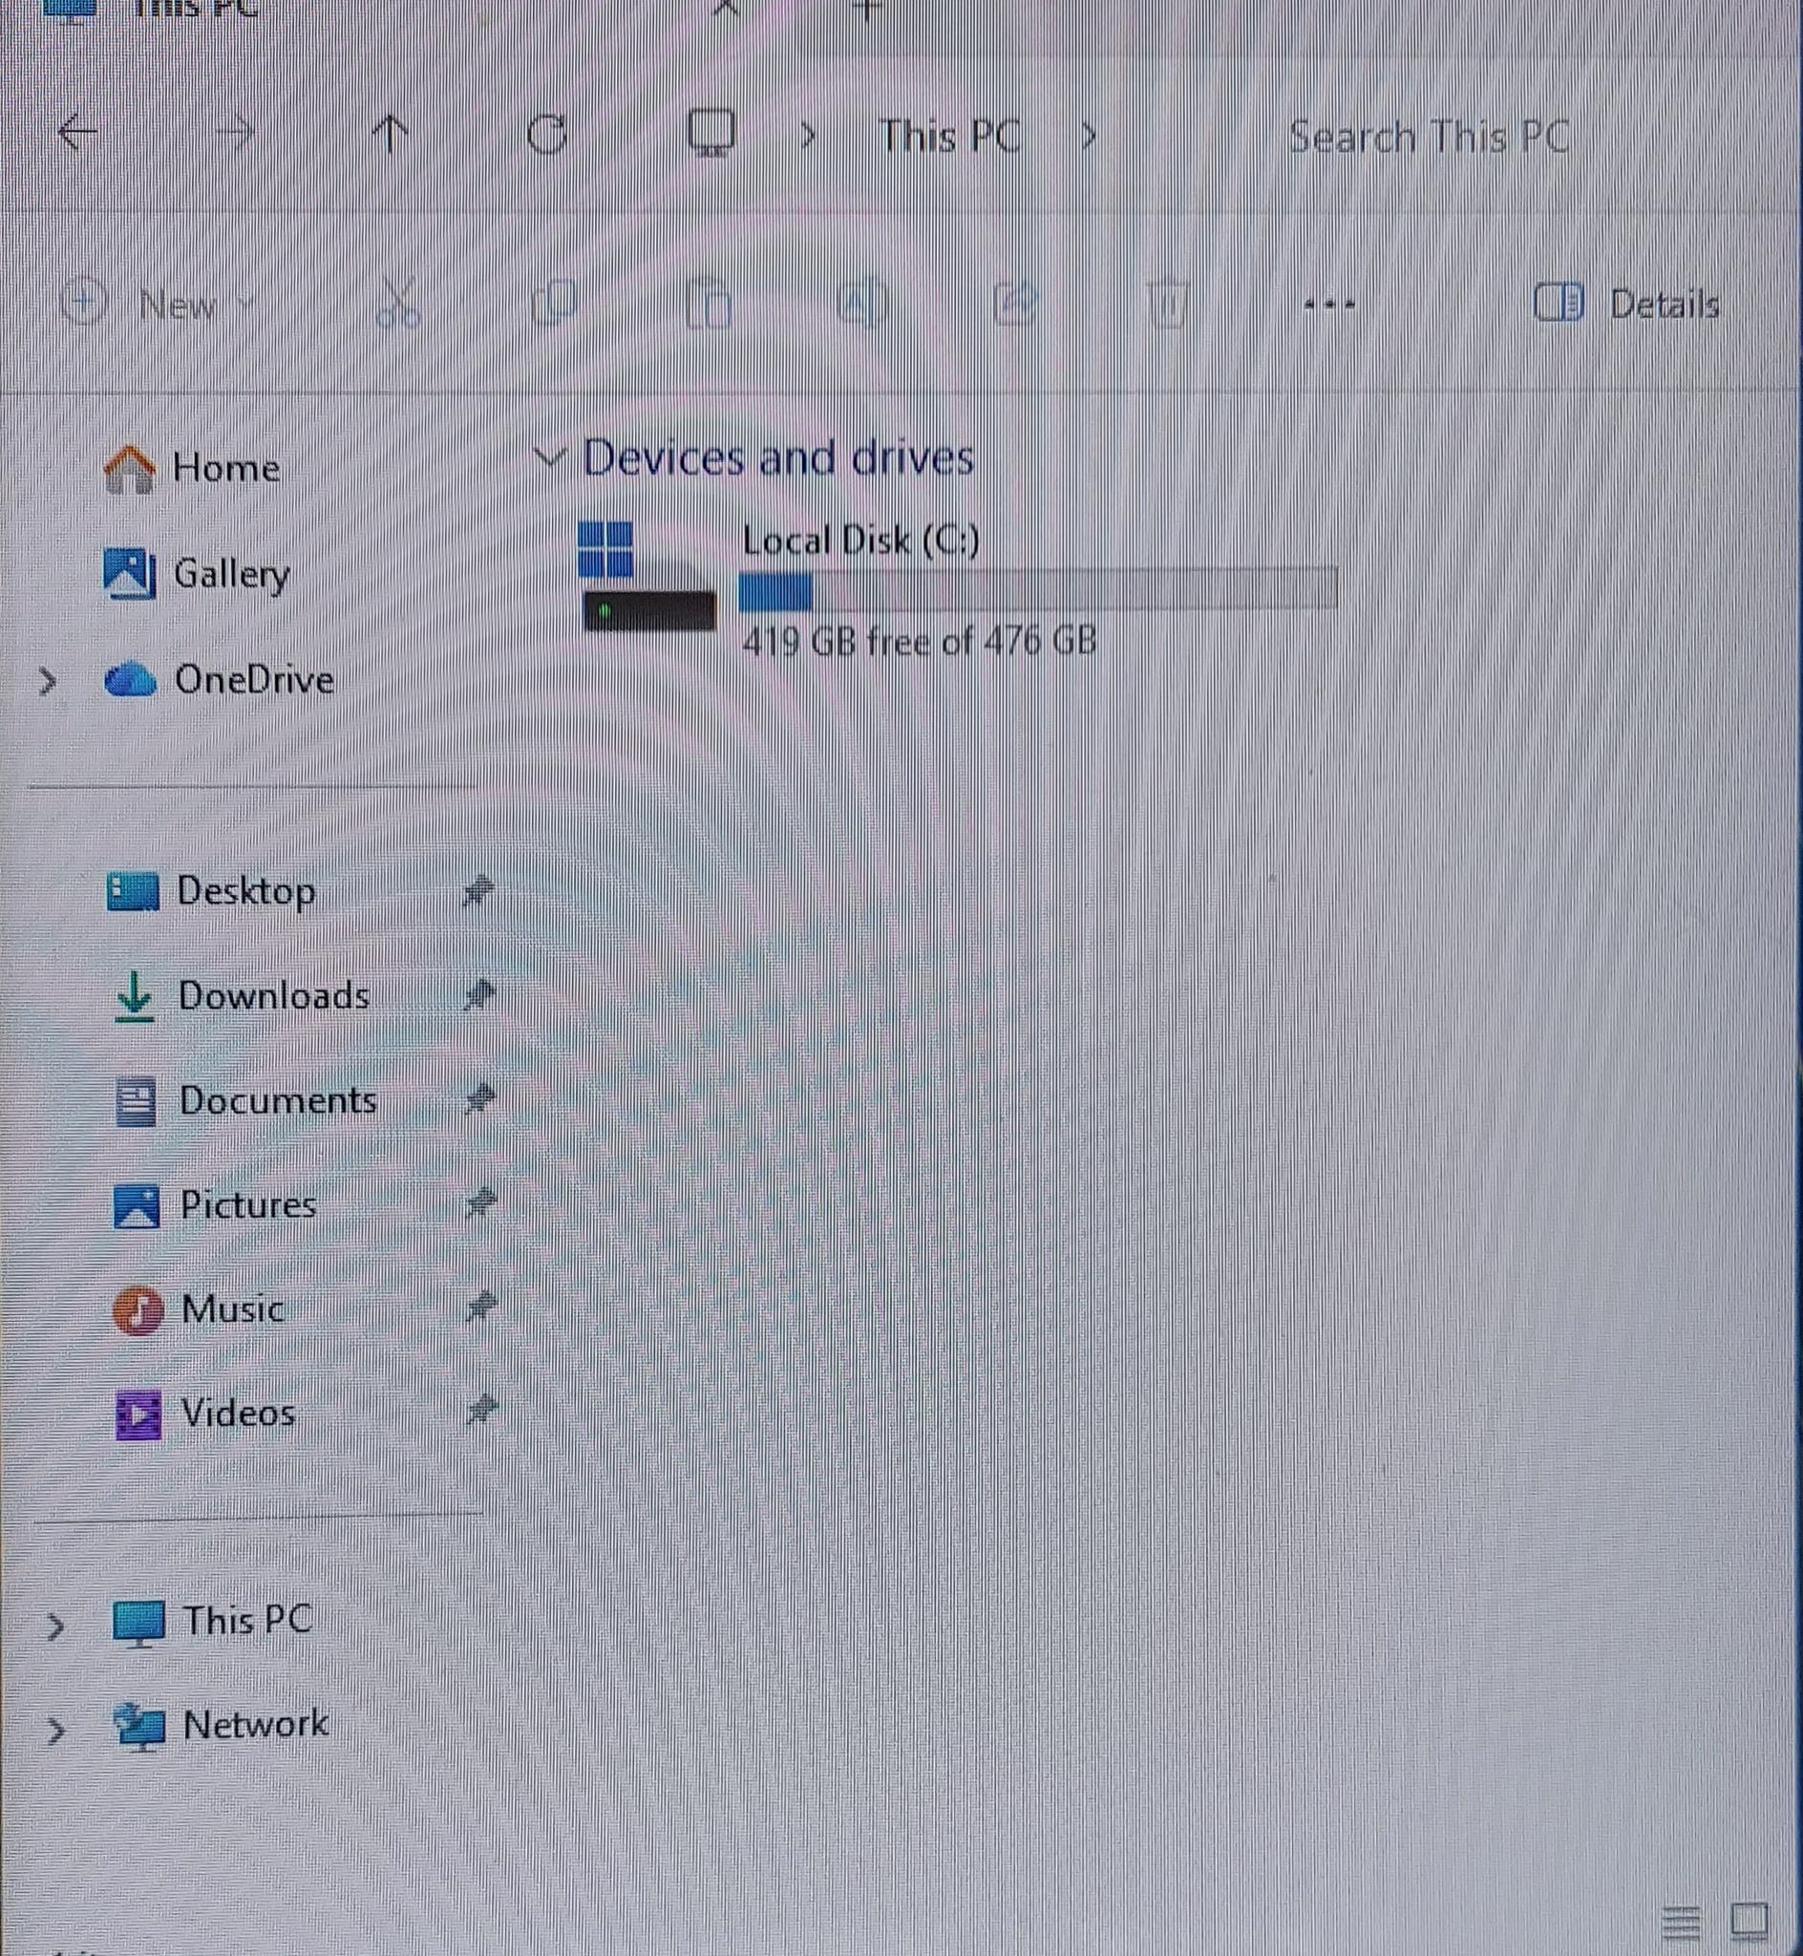The width and height of the screenshot is (1803, 1956).
Task: Click the pin icon beside Desktop
Action: coord(478,891)
